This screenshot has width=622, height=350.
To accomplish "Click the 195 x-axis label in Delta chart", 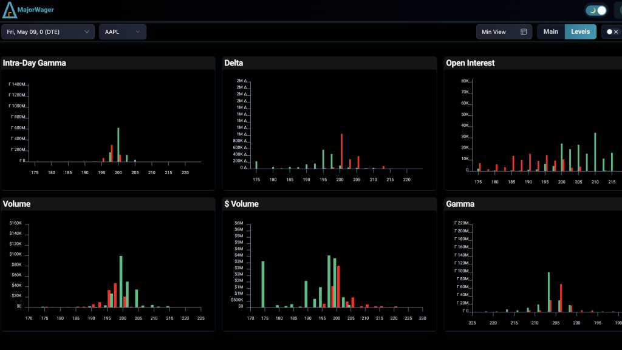I will [323, 180].
